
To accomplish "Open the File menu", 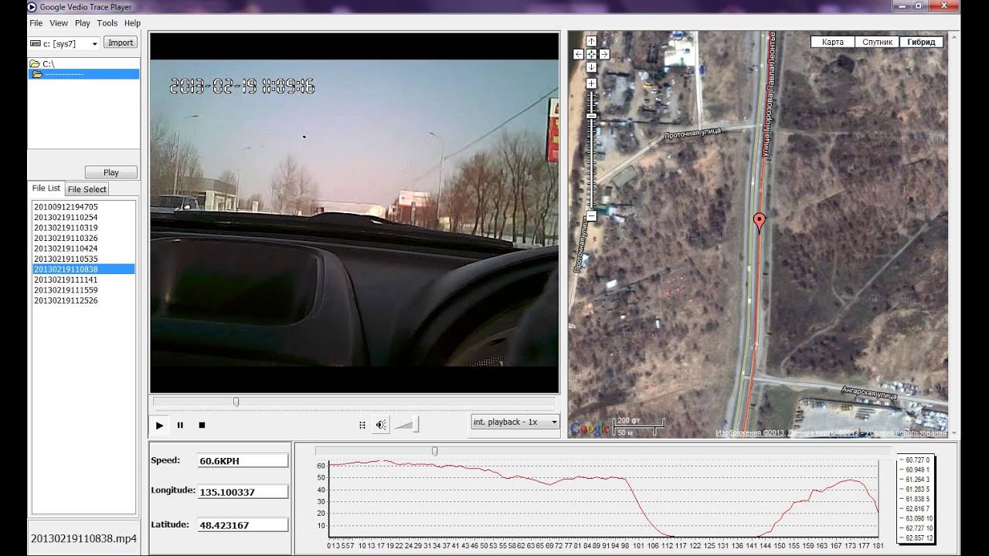I will (36, 23).
